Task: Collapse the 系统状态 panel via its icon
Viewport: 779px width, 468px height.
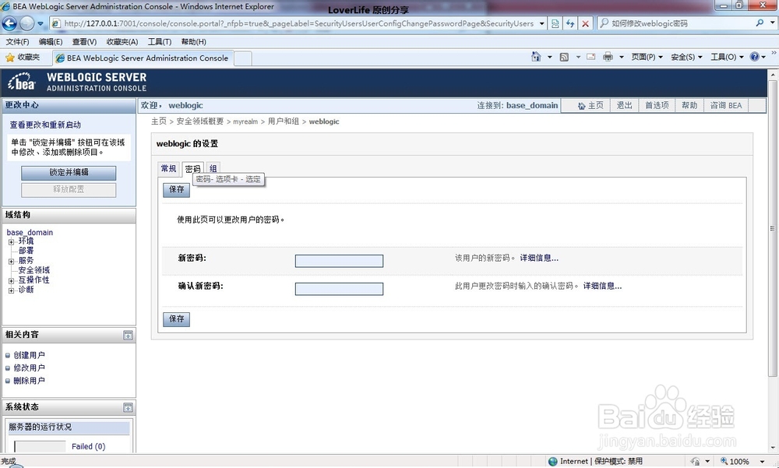Action: point(127,406)
